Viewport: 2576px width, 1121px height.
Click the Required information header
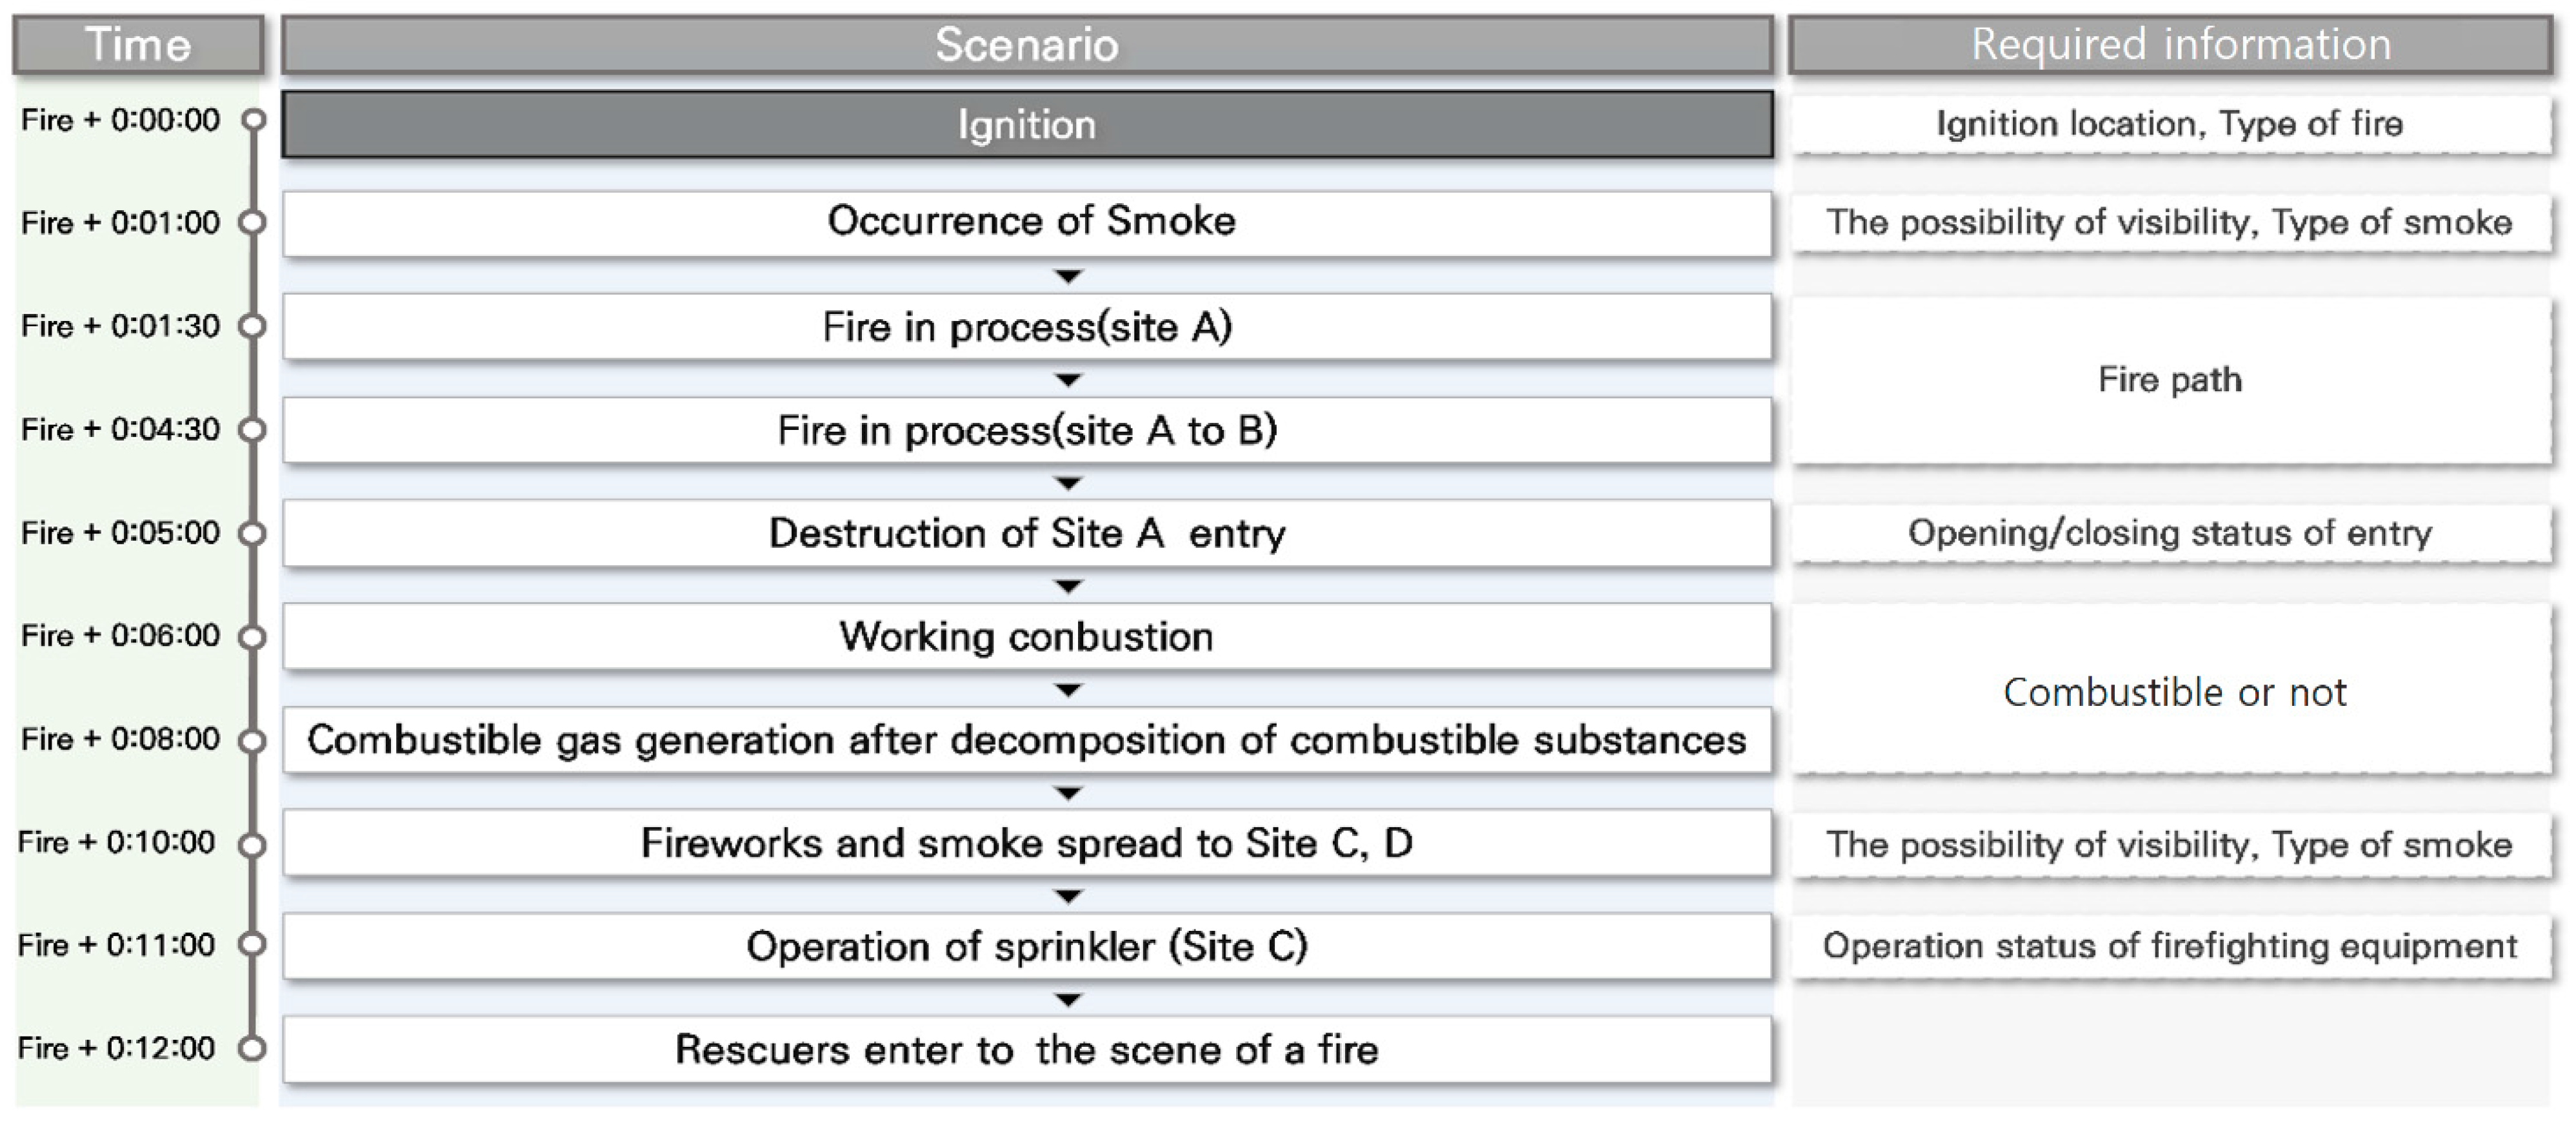point(2170,45)
